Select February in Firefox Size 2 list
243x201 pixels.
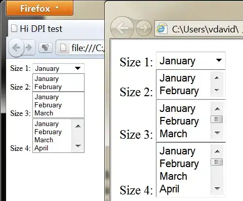[x=48, y=87]
